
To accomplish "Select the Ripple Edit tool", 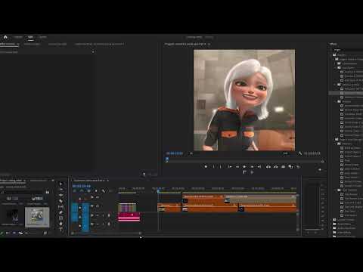I will (x=61, y=195).
